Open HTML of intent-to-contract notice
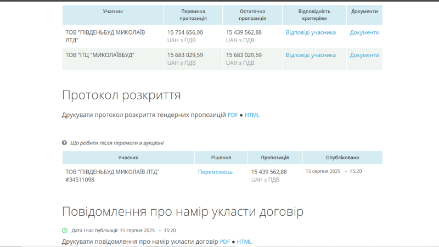439x247 pixels. click(x=244, y=242)
